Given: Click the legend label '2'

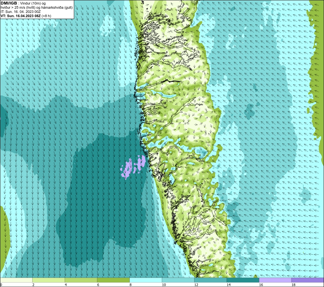Looking at the screenshot, I should (x=33, y=285).
